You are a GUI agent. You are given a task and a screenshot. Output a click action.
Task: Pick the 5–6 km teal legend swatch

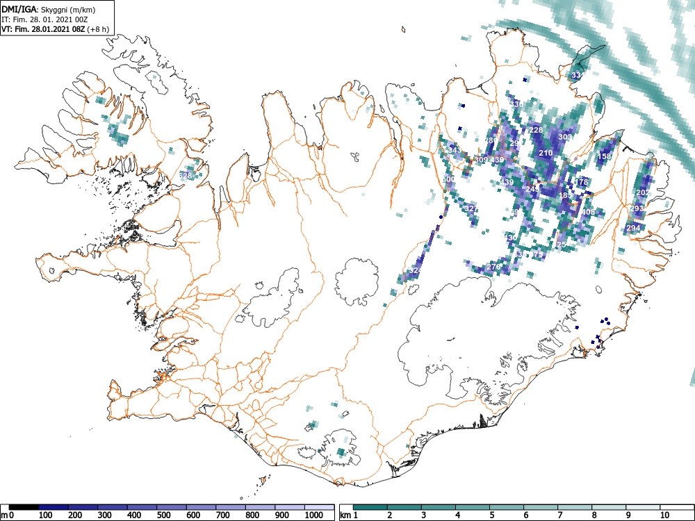click(x=507, y=507)
